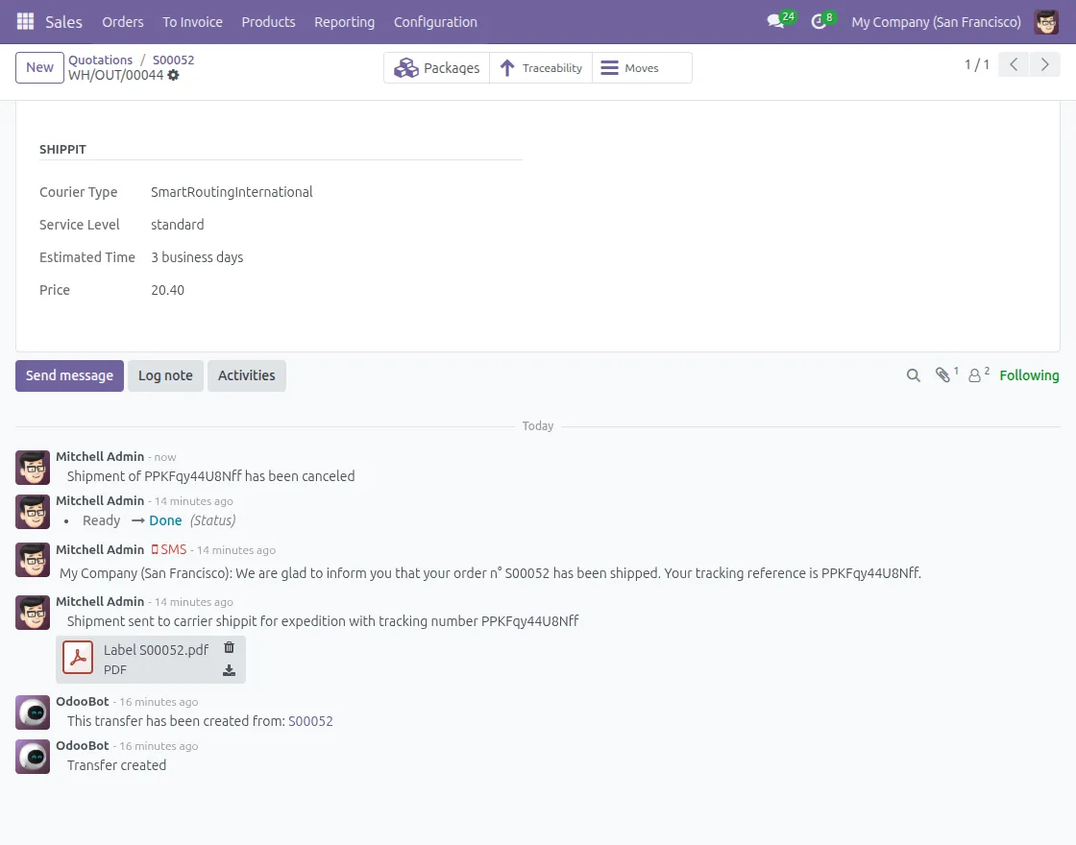Open the S00052 sales order link

tap(173, 60)
